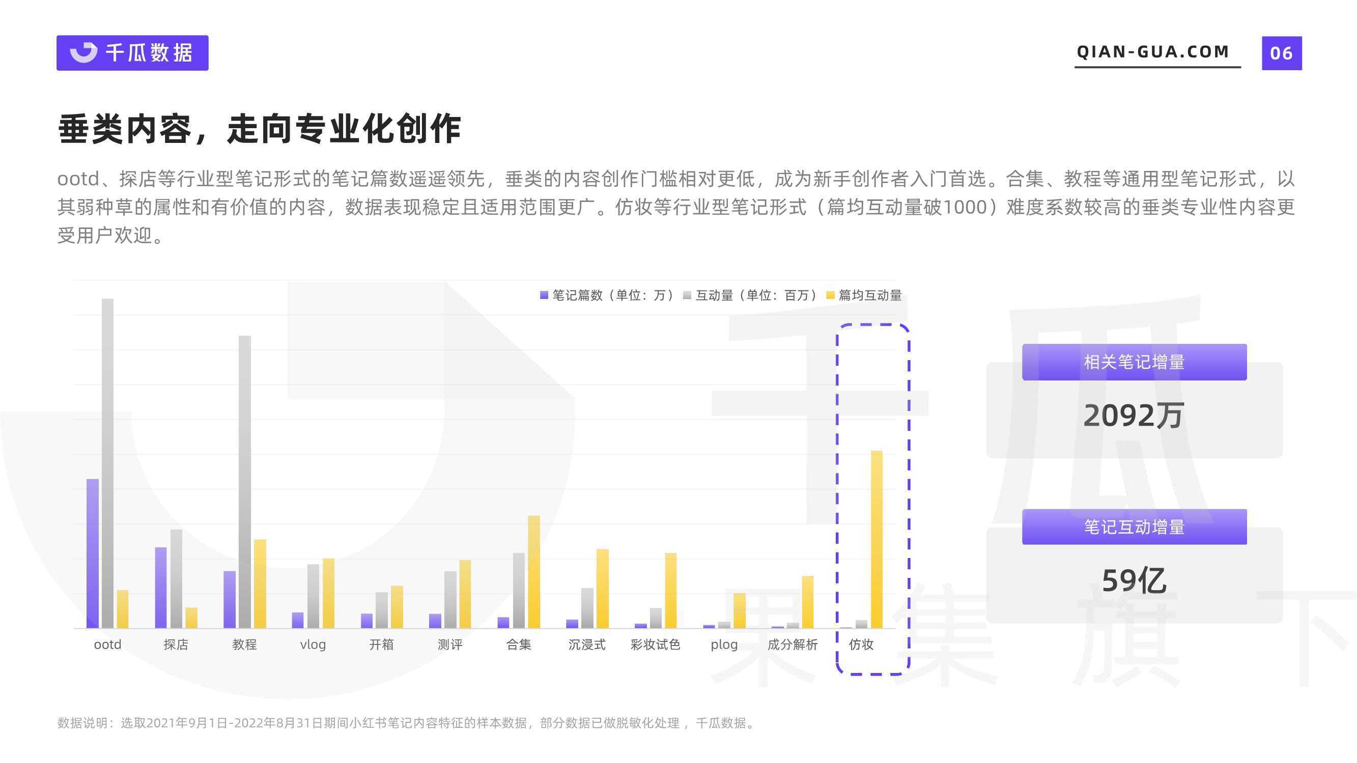This screenshot has width=1357, height=763.
Task: Click the yellow 篇均互动量 legend swatch
Action: coord(830,295)
